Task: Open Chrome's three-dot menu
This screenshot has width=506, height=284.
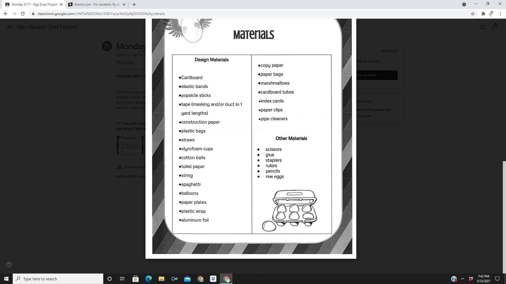Action: click(500, 14)
